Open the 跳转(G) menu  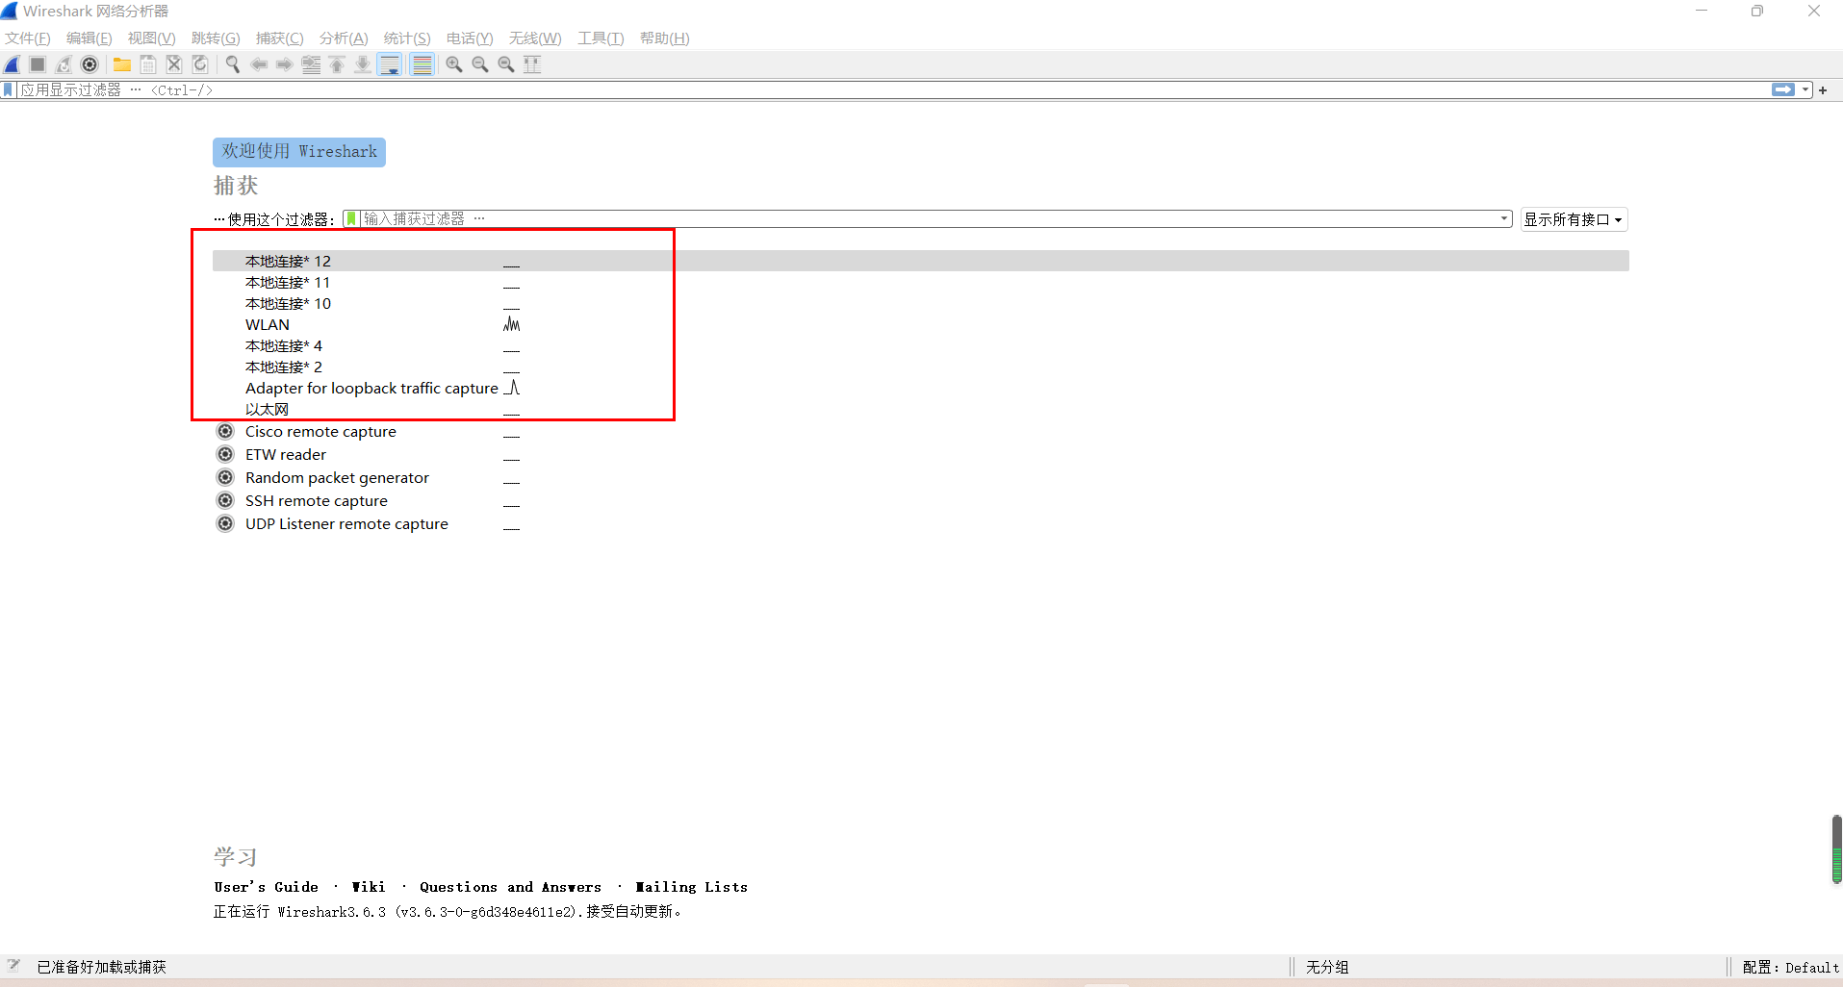tap(216, 38)
